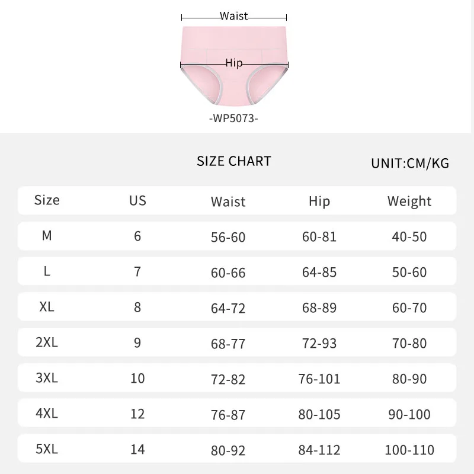Image resolution: width=474 pixels, height=474 pixels.
Task: Click the 56-60 waist value
Action: [x=228, y=237]
